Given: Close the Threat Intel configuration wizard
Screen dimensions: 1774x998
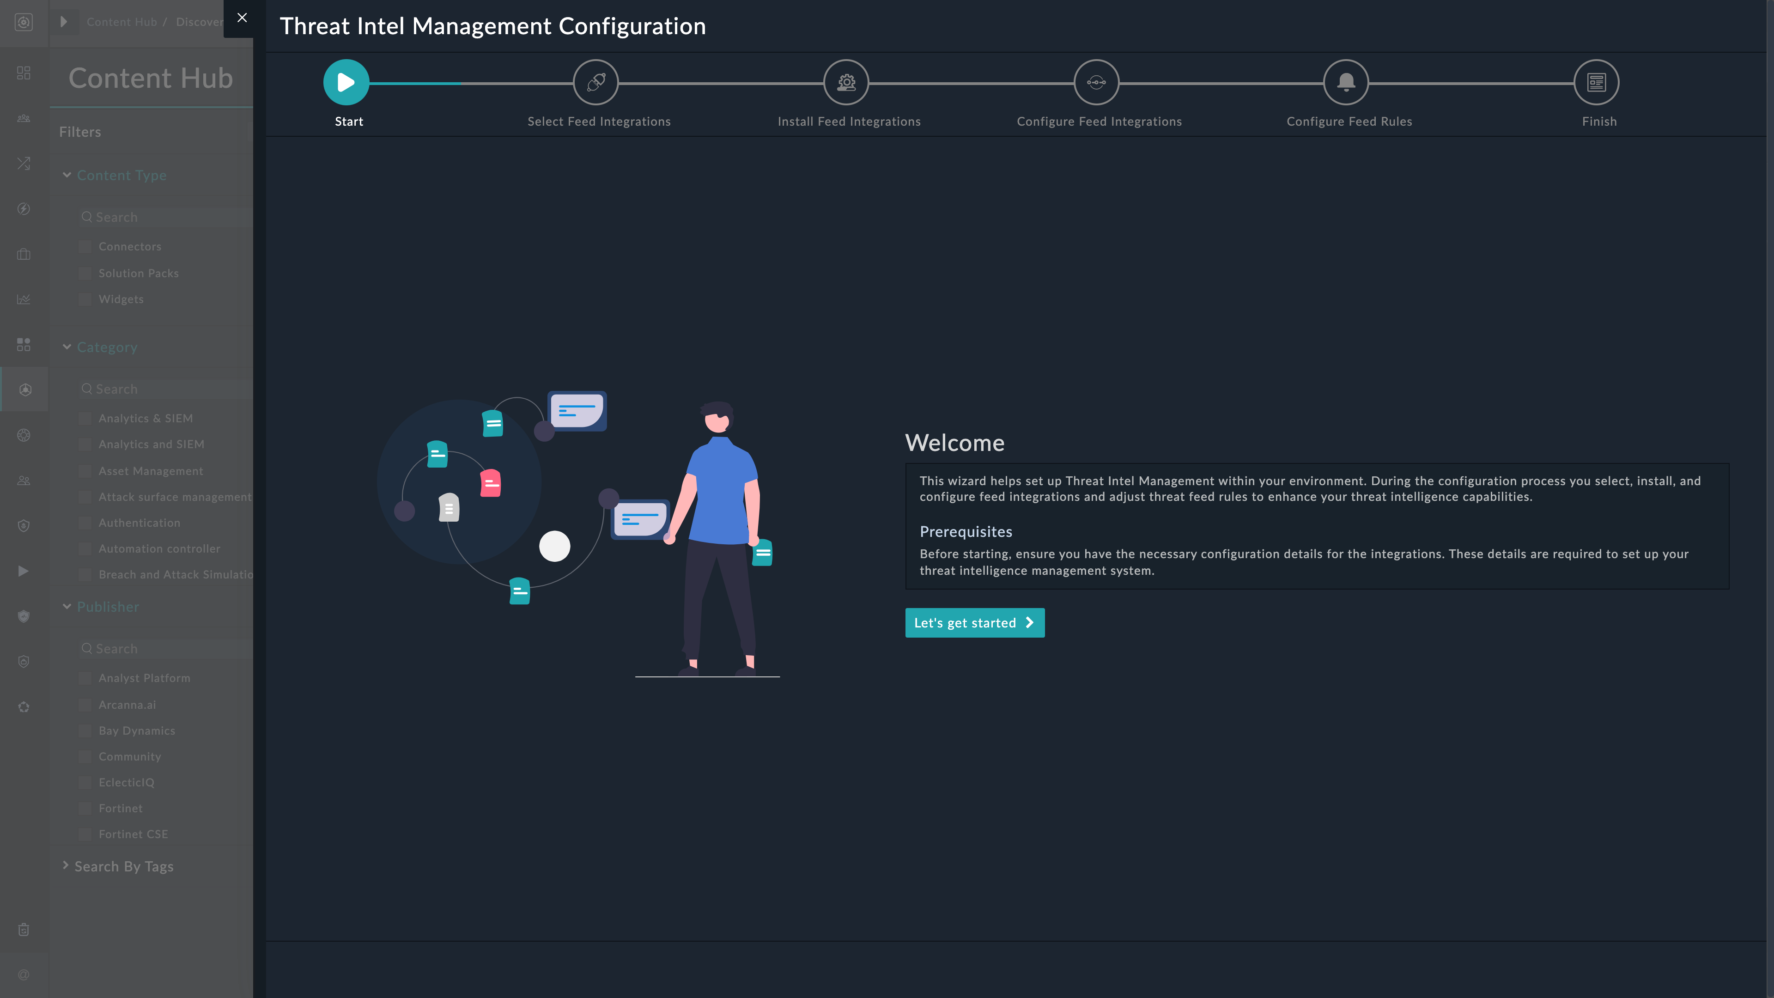Looking at the screenshot, I should point(242,18).
